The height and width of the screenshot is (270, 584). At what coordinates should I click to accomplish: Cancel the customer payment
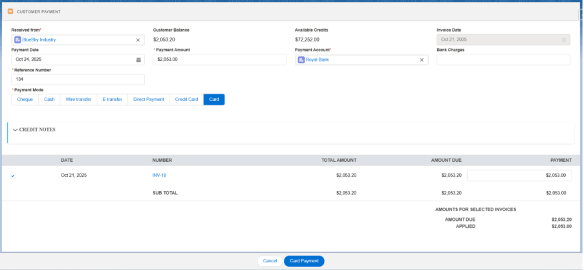pos(270,261)
